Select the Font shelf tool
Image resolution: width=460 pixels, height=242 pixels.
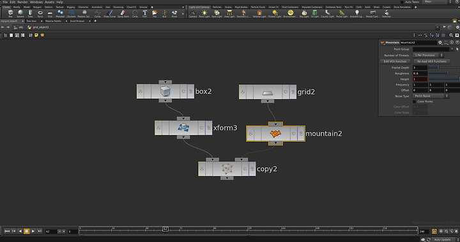pyautogui.click(x=144, y=13)
